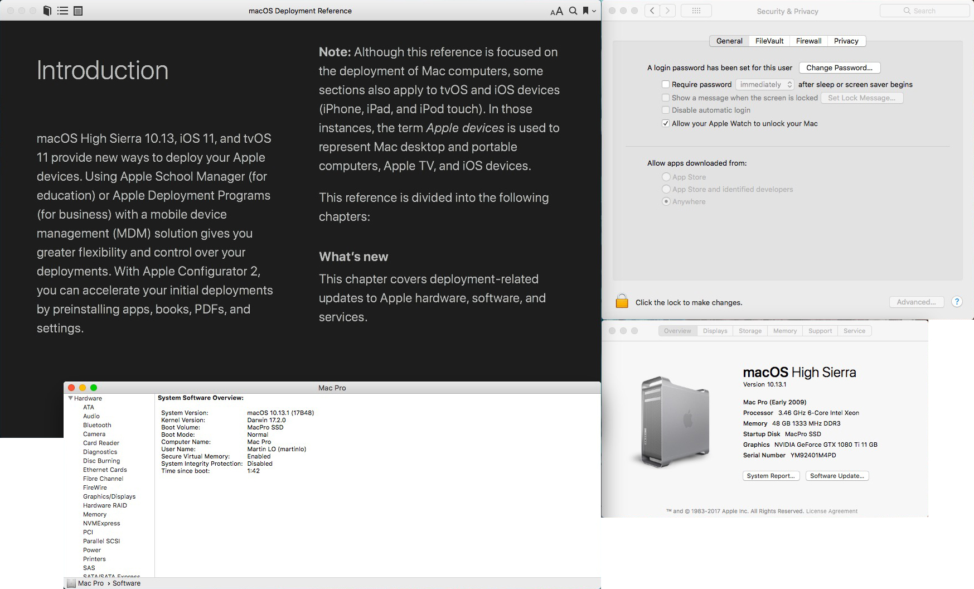The height and width of the screenshot is (589, 974).
Task: Select PCI in the sidebar
Action: click(x=88, y=532)
